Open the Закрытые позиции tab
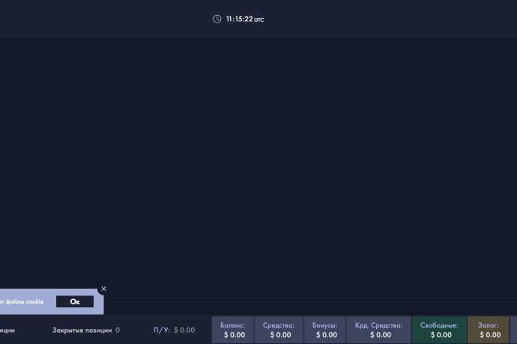This screenshot has height=344, width=517. point(85,331)
